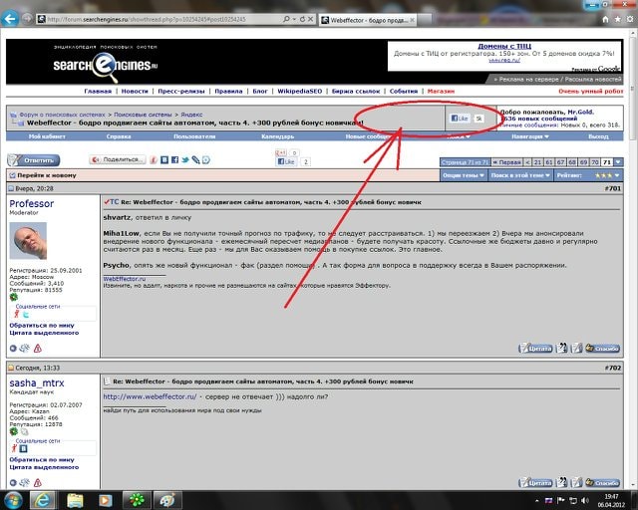This screenshot has height=510, width=638.
Task: Click the taskbar clock showing 19:47
Action: (x=611, y=501)
